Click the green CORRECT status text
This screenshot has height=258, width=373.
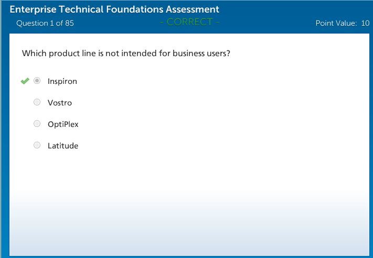click(189, 22)
